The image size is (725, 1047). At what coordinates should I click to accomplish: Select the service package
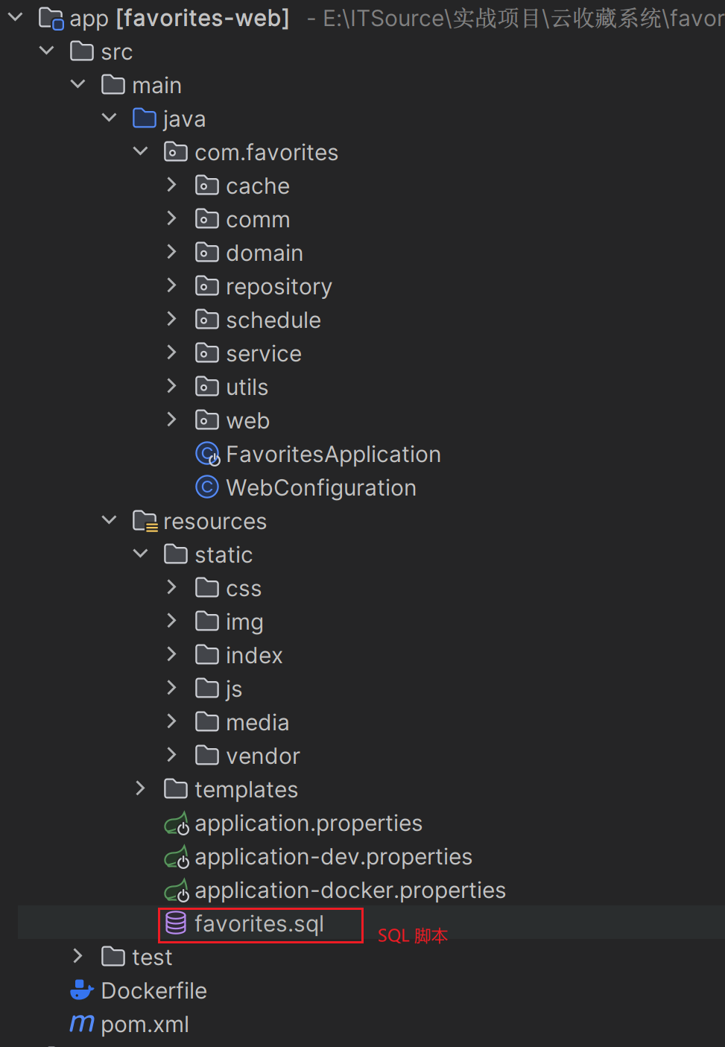coord(264,353)
